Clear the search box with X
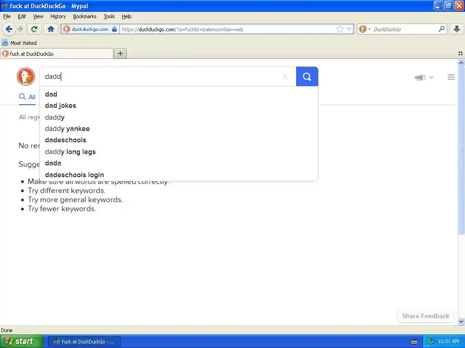The width and height of the screenshot is (465, 348). click(285, 77)
